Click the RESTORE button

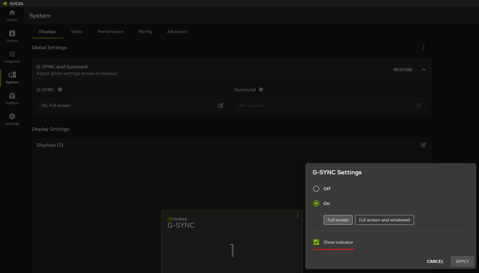coord(403,70)
